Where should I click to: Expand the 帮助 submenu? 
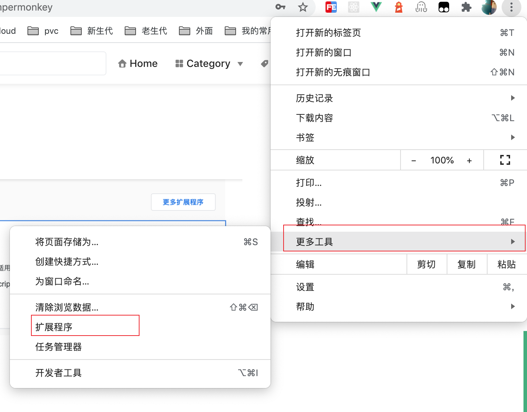click(x=399, y=307)
